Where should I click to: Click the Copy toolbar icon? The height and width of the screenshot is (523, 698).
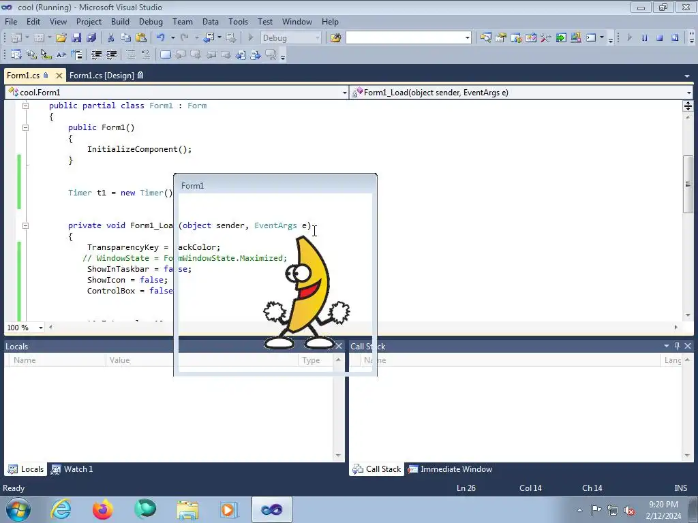coord(125,38)
